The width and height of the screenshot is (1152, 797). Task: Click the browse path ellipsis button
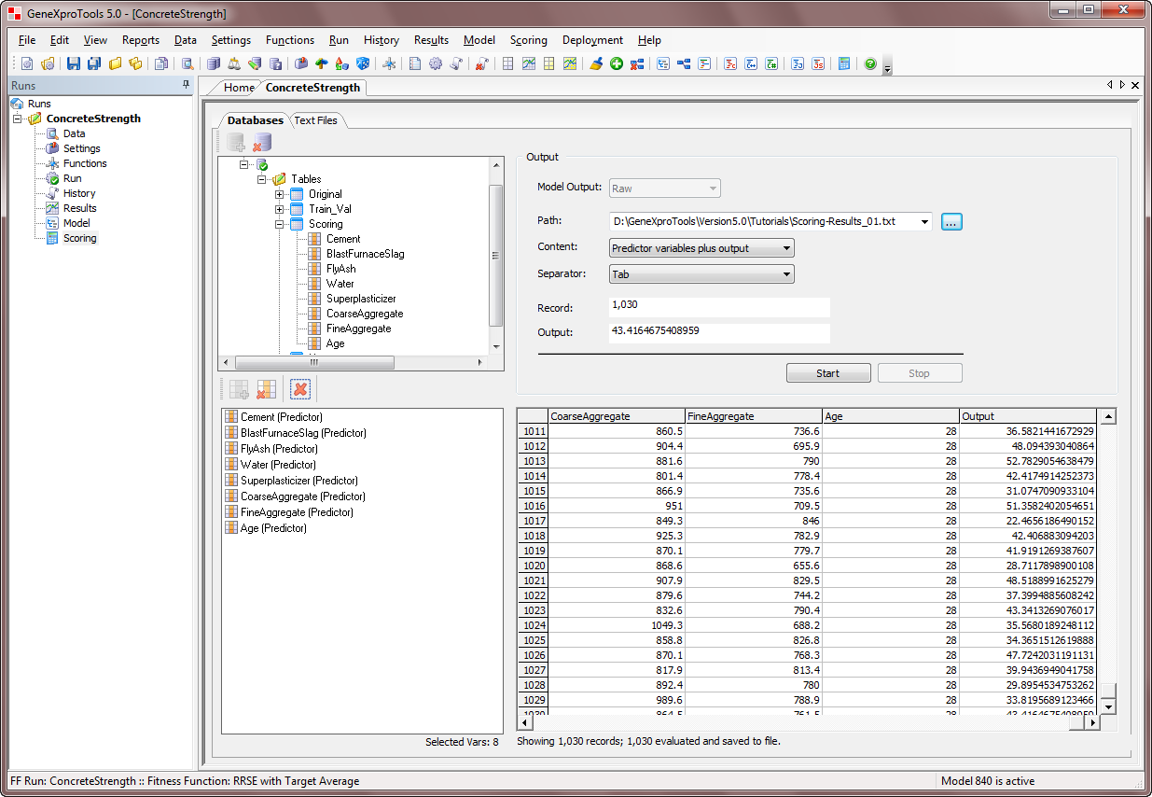coord(951,222)
